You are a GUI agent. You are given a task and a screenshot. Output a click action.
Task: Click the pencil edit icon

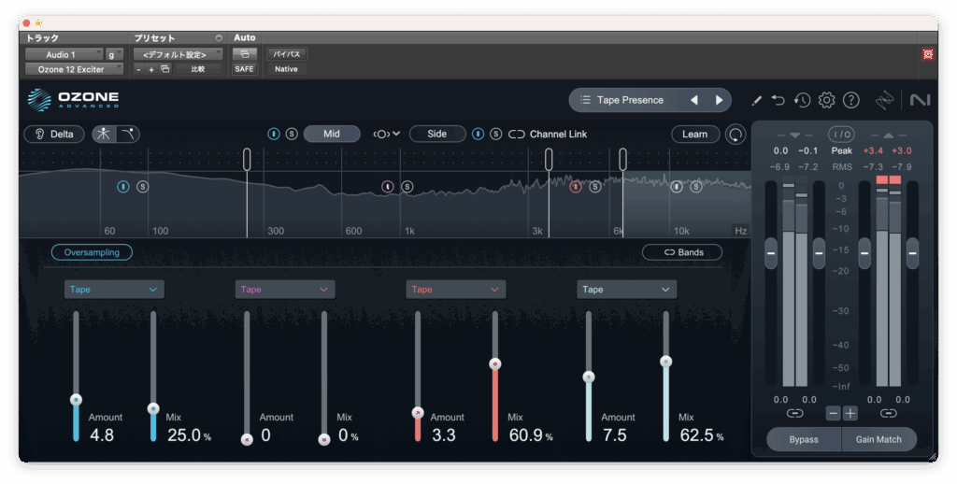756,100
